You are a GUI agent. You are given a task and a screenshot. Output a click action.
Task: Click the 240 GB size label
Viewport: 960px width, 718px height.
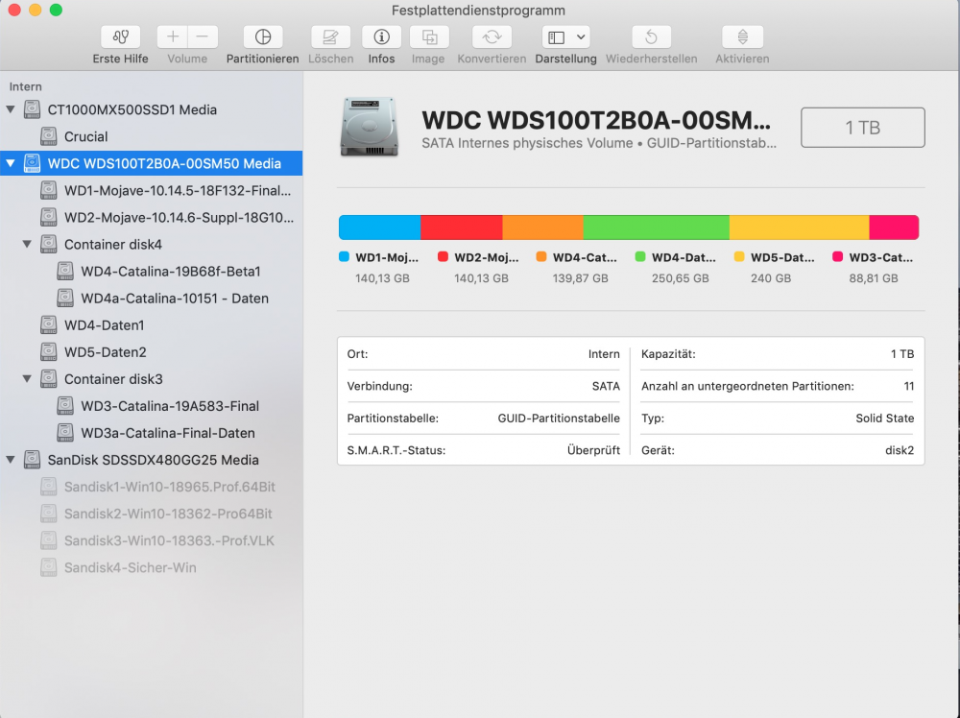(771, 278)
